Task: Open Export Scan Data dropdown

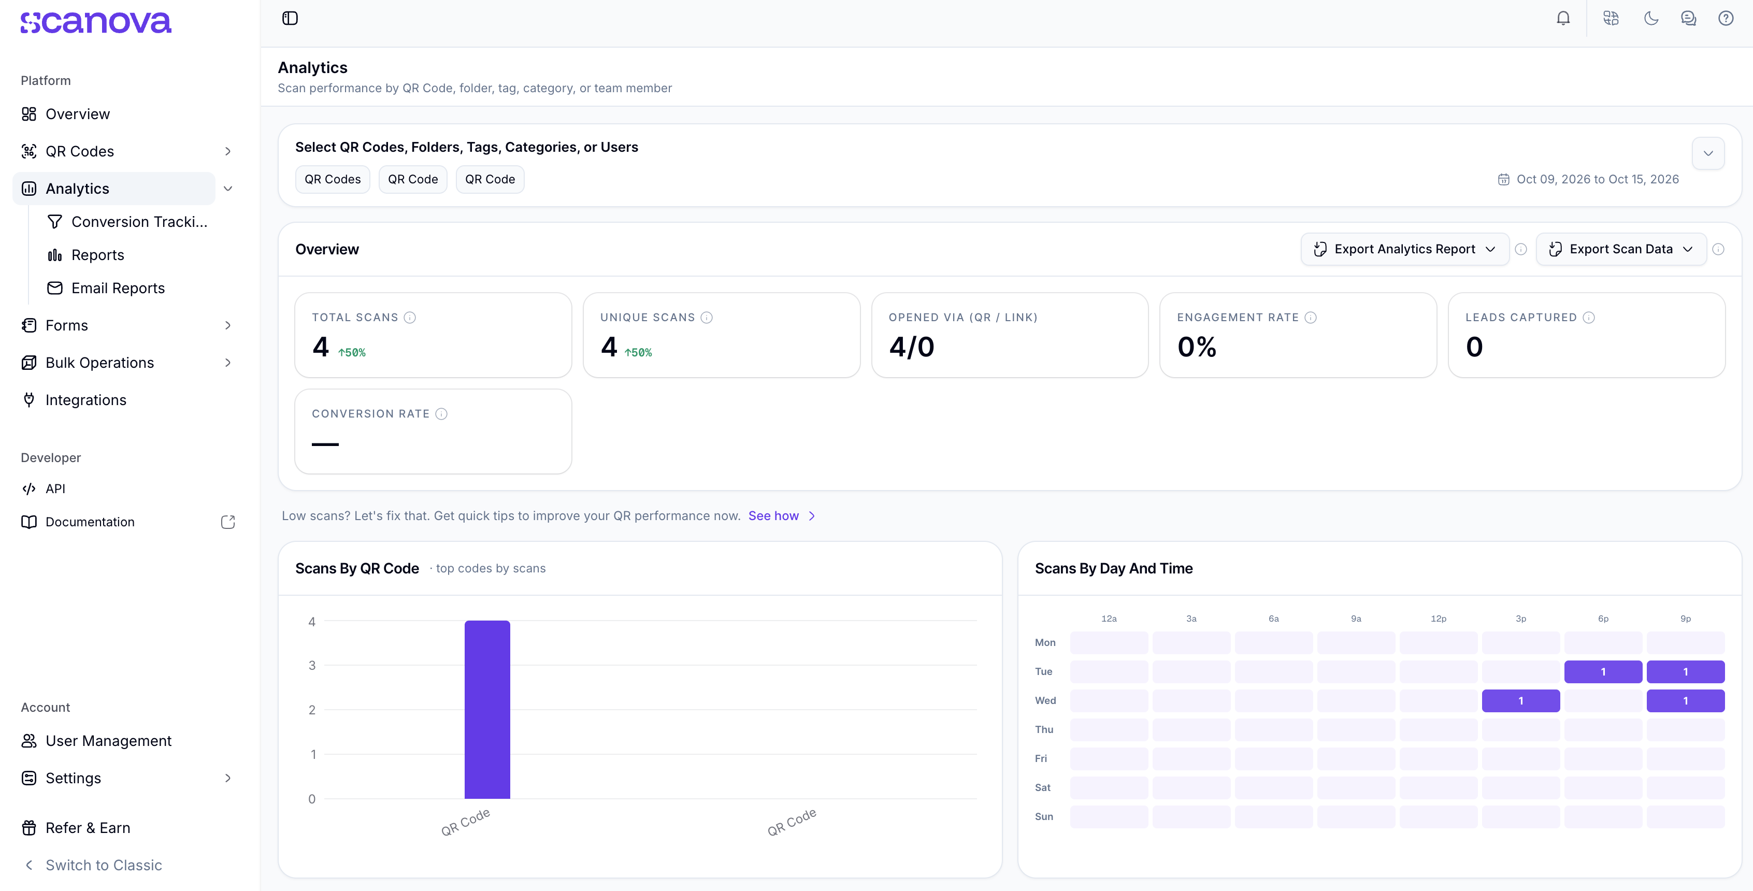Action: [x=1621, y=249]
